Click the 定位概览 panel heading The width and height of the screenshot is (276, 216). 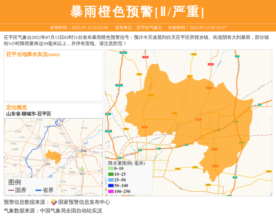pos(16,107)
